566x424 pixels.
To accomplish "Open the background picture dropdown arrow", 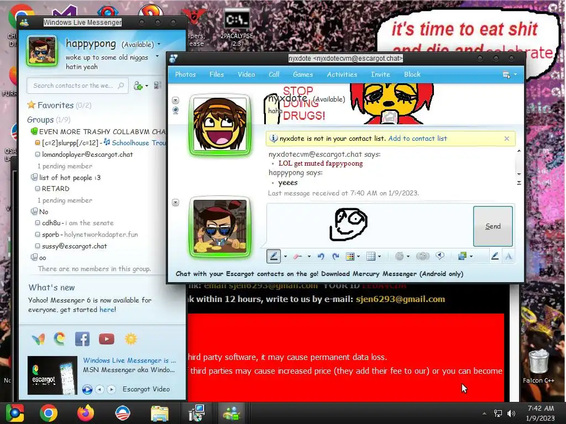I will pos(471,256).
